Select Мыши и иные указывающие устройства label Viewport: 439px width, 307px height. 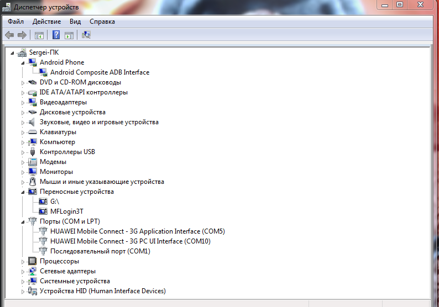102,182
